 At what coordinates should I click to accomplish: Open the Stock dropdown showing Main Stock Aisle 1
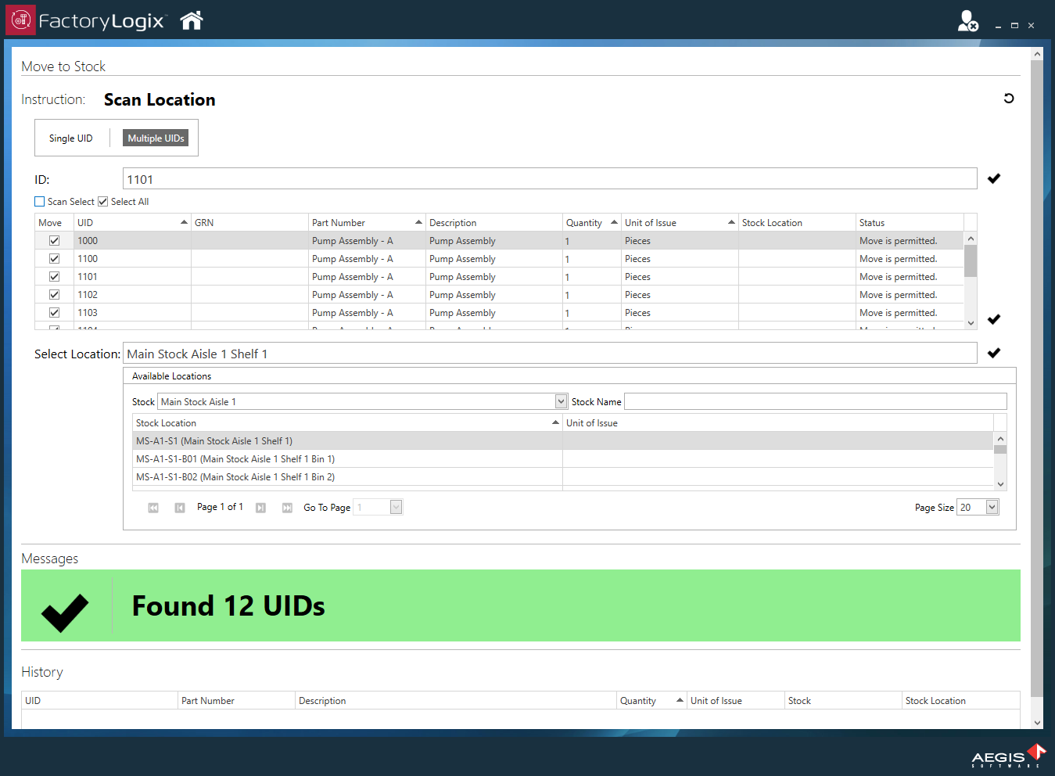point(560,401)
